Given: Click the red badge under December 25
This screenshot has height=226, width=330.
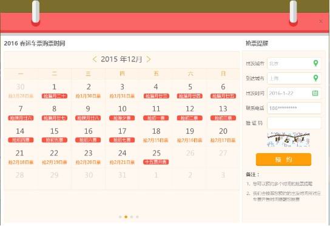Looking at the screenshot, I should 156,162.
